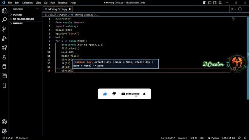Toggle the secondary side bar layout icon

pyautogui.click(x=215, y=3)
